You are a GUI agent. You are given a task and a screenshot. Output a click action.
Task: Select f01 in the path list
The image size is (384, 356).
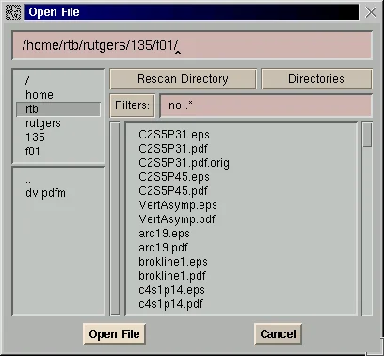[x=58, y=152]
